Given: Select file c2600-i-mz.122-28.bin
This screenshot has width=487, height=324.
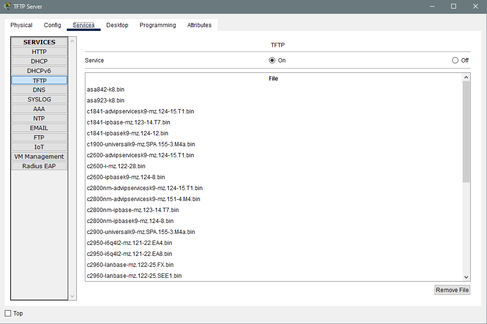Looking at the screenshot, I should (x=116, y=166).
